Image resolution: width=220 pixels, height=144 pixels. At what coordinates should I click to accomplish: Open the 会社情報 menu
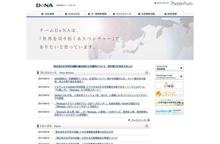pos(48,14)
